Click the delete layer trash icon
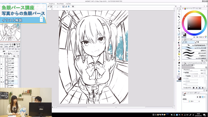The height and width of the screenshot is (117, 208). click(x=18, y=56)
